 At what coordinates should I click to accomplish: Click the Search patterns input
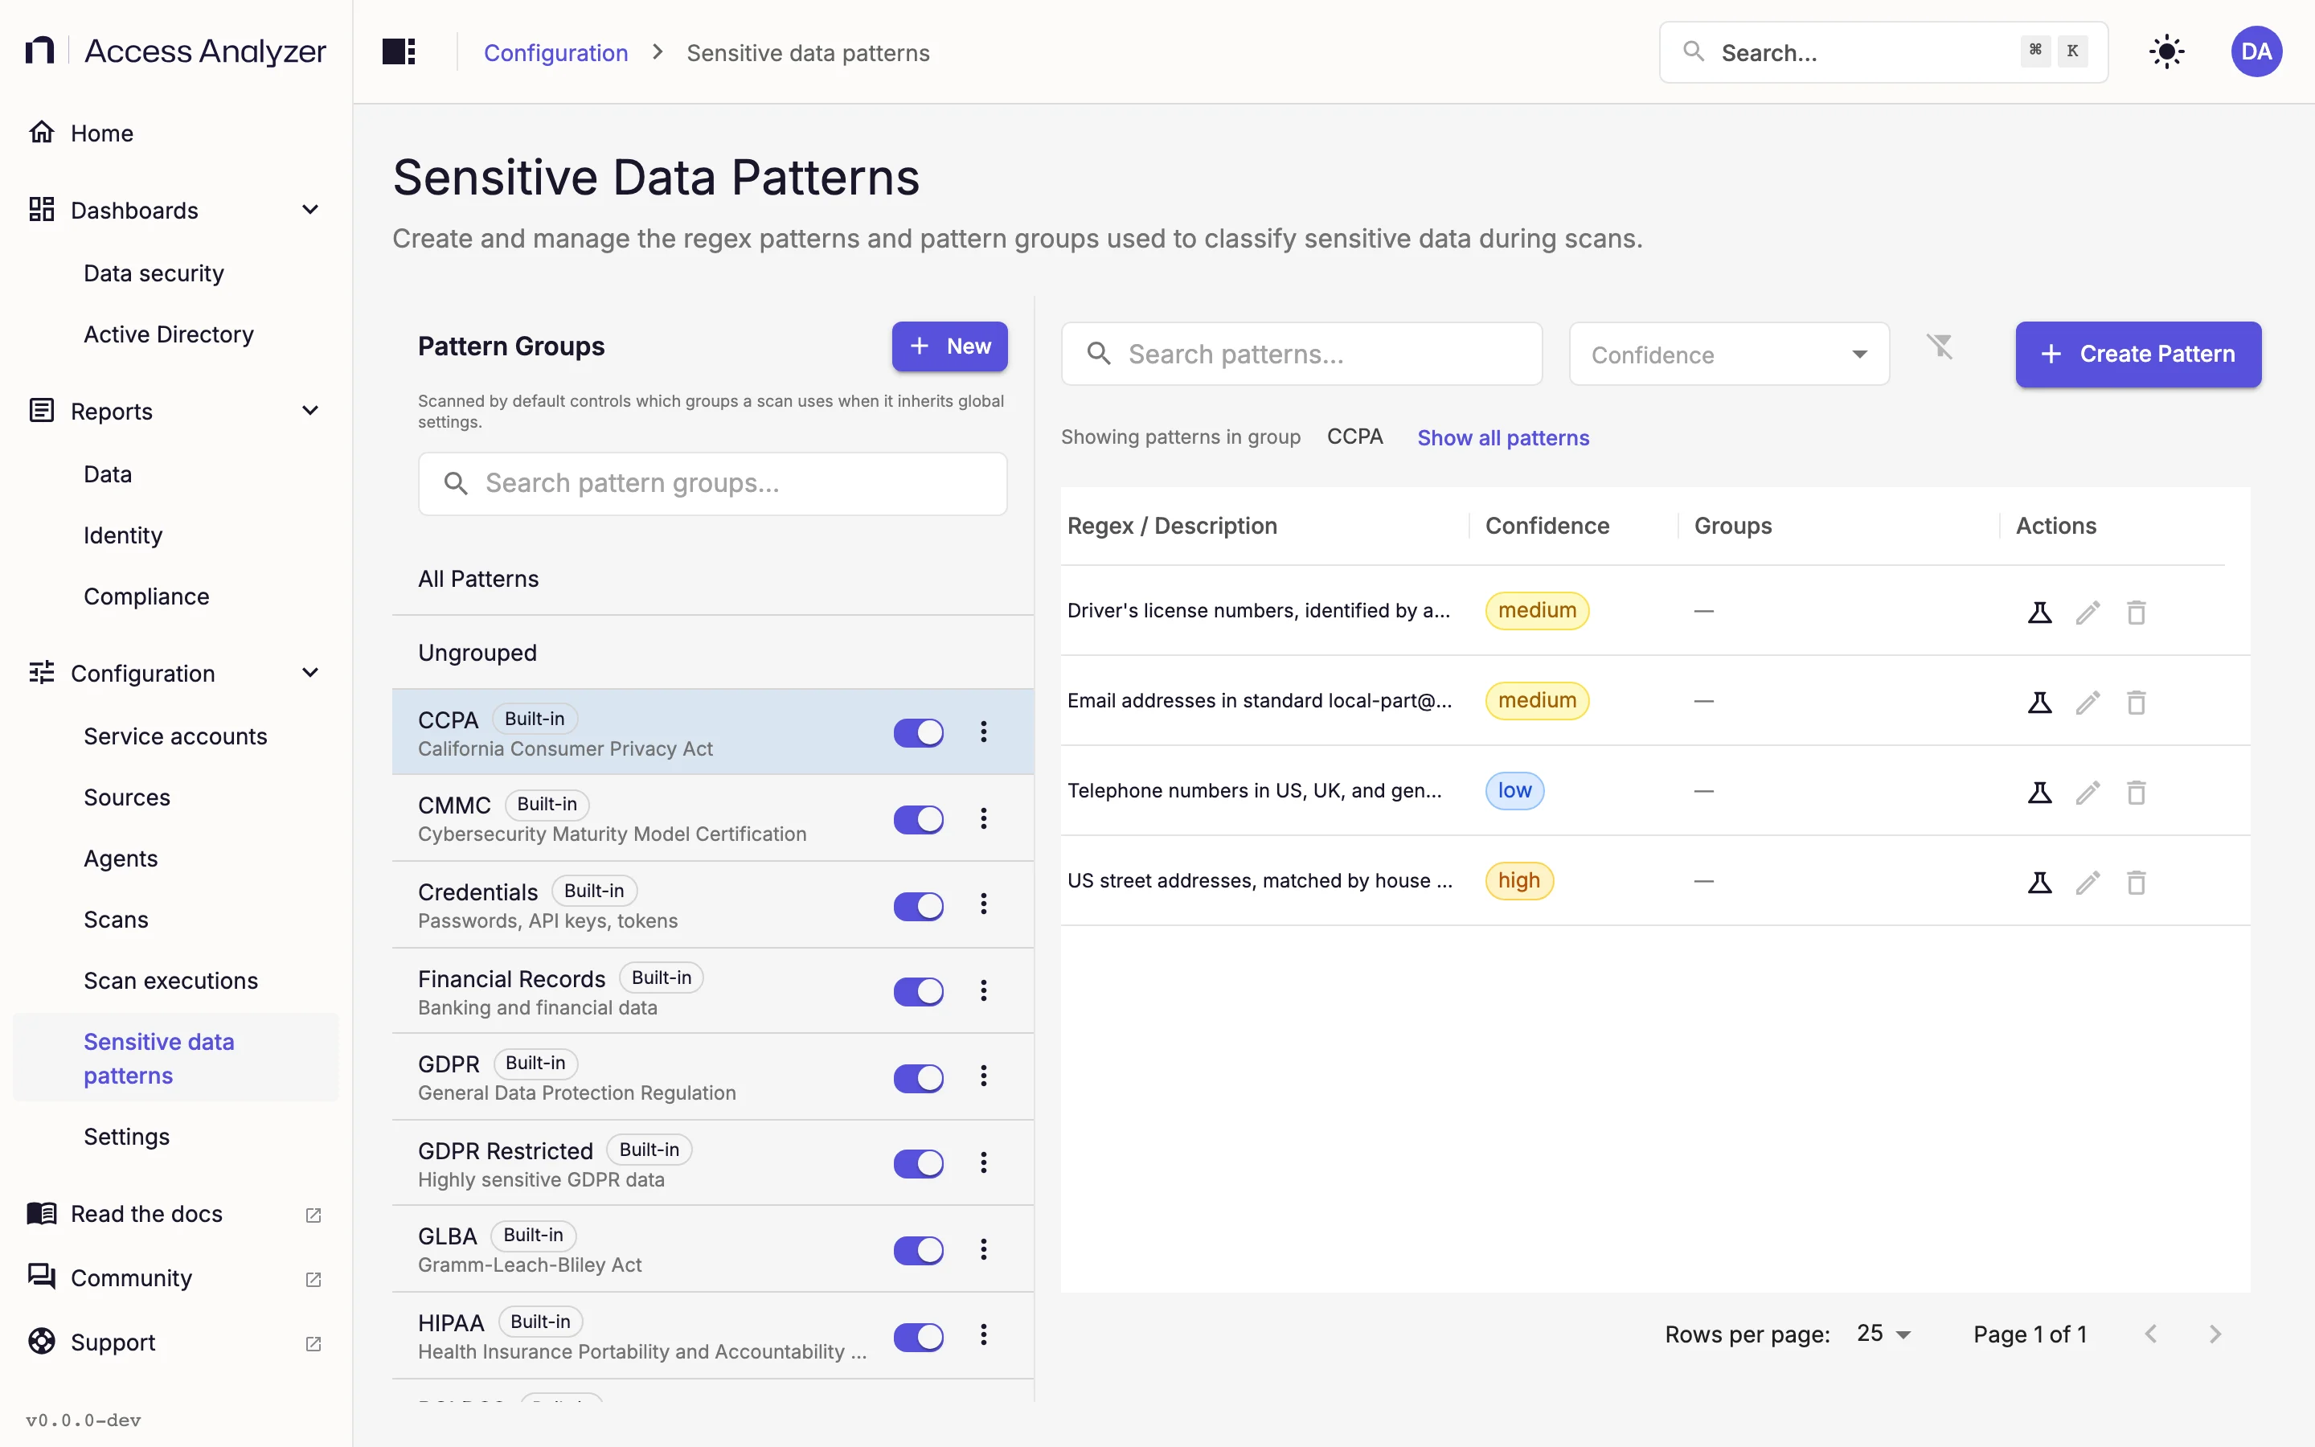pos(1301,354)
